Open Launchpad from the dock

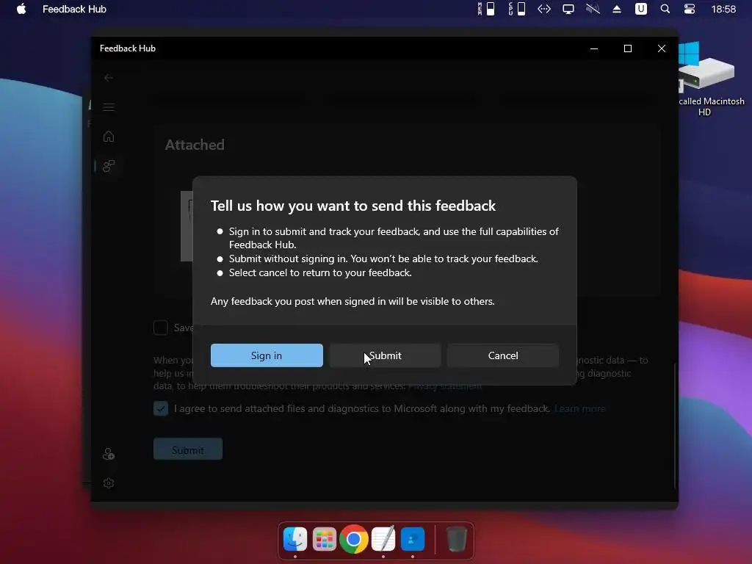324,539
